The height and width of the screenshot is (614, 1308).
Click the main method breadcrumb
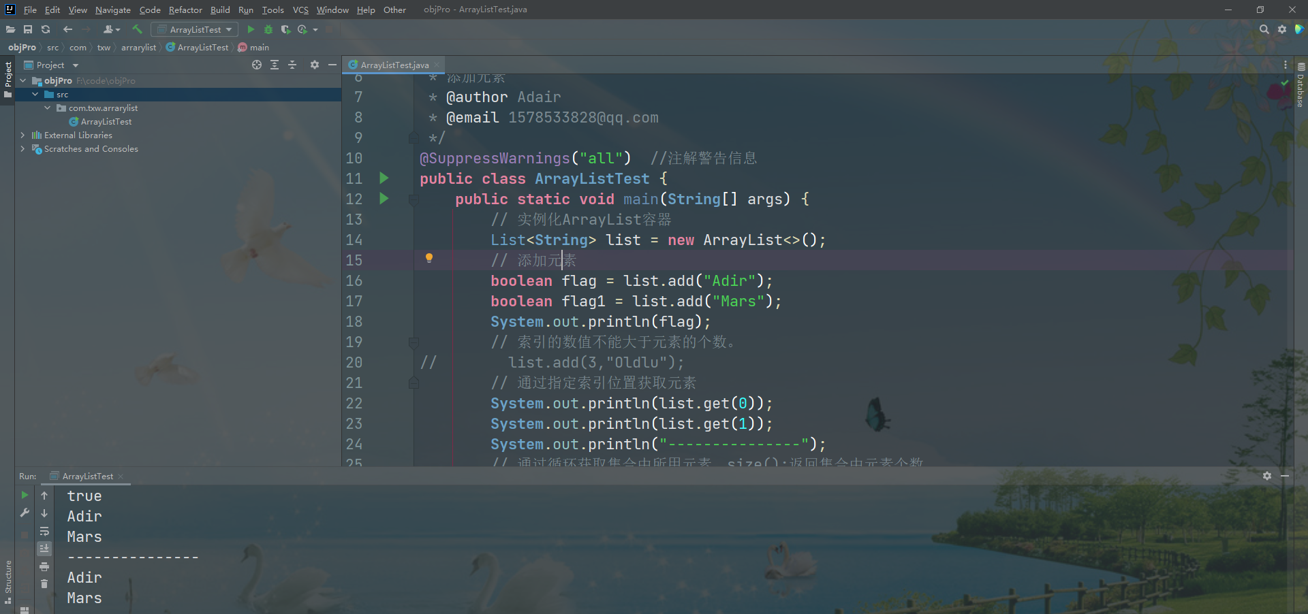coord(253,47)
